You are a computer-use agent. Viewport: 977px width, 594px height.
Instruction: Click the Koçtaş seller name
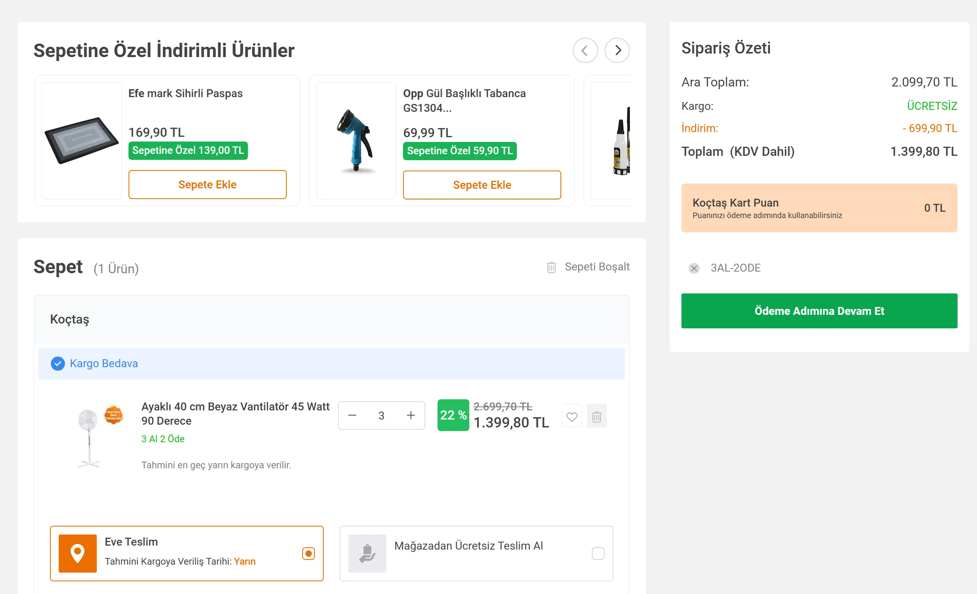coord(70,320)
